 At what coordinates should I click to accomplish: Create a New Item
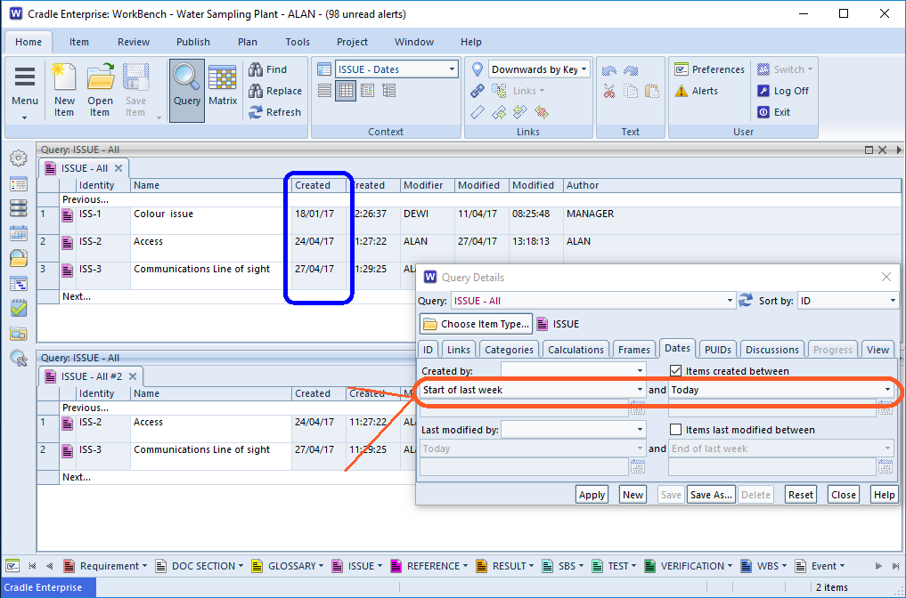(64, 90)
